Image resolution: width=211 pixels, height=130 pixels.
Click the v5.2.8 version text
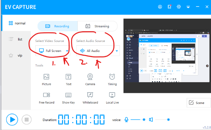(x=207, y=128)
